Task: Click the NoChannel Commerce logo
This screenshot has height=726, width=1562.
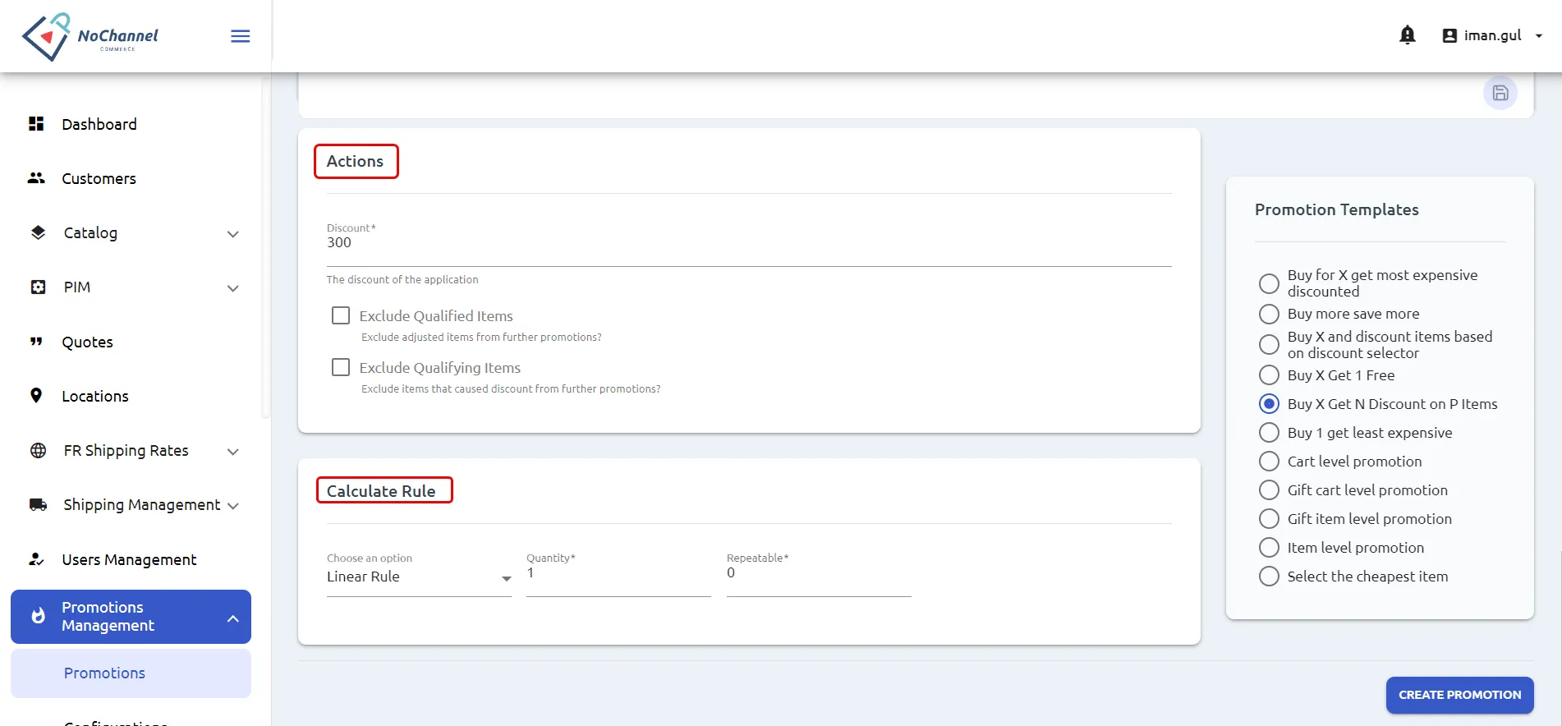Action: coord(90,36)
